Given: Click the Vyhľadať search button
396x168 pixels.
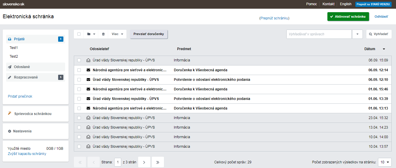Looking at the screenshot, I should (379, 34).
